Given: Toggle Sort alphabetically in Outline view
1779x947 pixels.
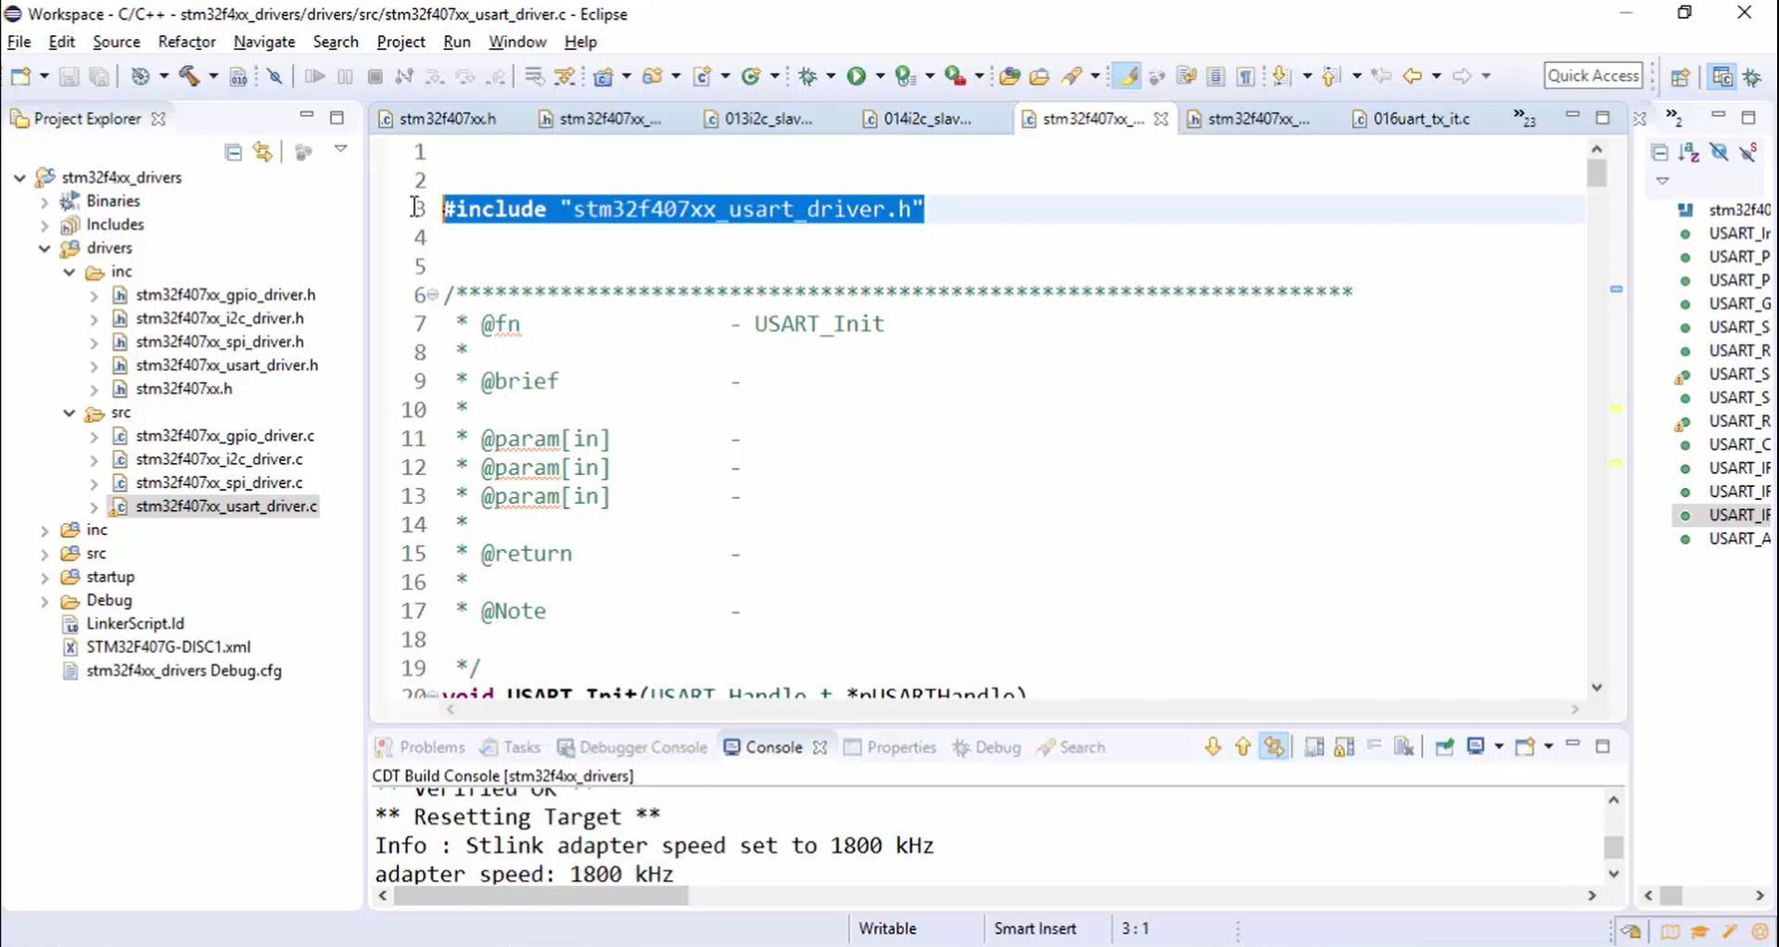Looking at the screenshot, I should 1689,152.
